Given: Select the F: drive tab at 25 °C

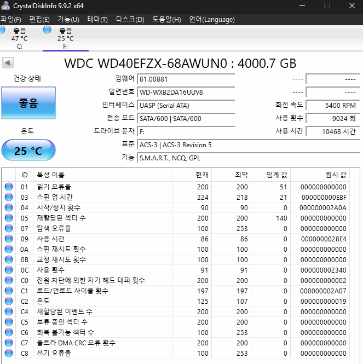Looking at the screenshot, I should (66, 38).
